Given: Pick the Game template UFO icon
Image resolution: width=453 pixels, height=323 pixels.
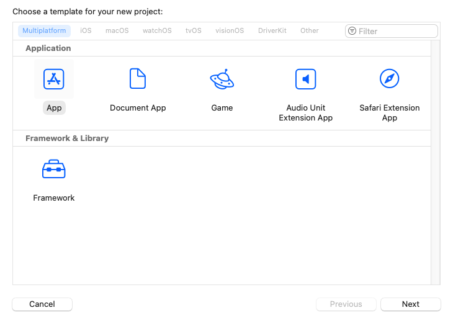Looking at the screenshot, I should pos(222,79).
